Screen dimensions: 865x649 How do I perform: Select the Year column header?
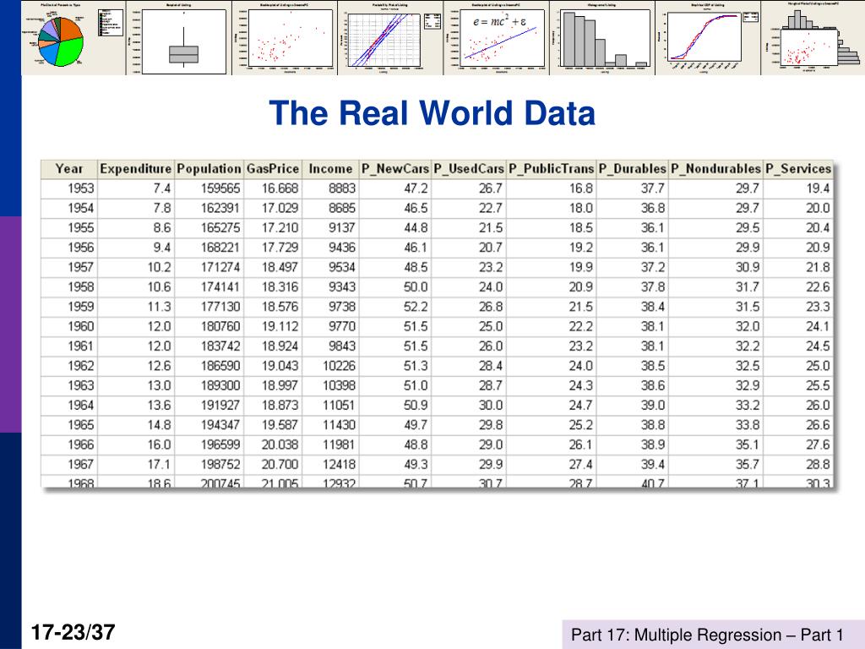click(69, 169)
